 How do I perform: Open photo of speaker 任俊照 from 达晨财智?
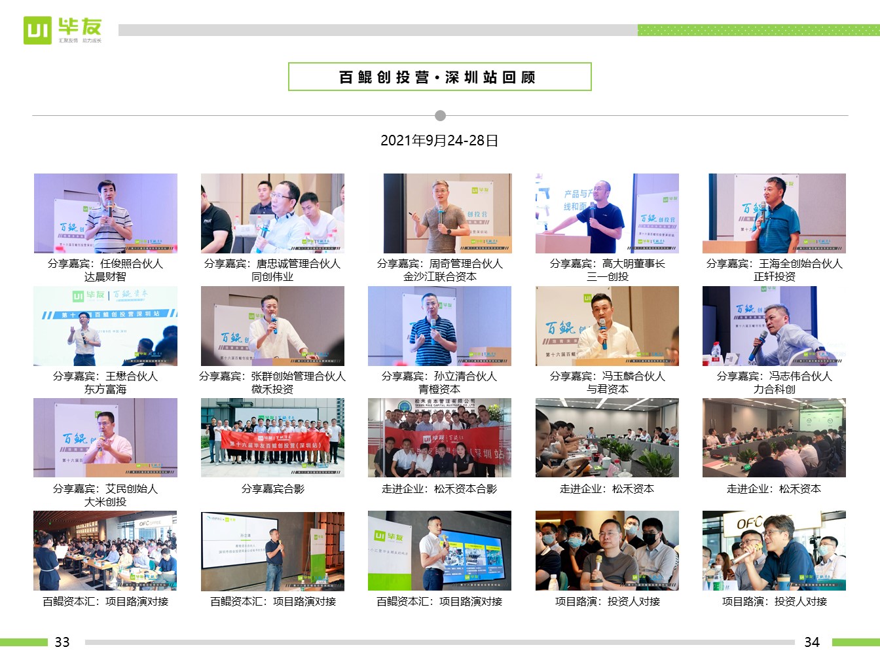point(105,213)
